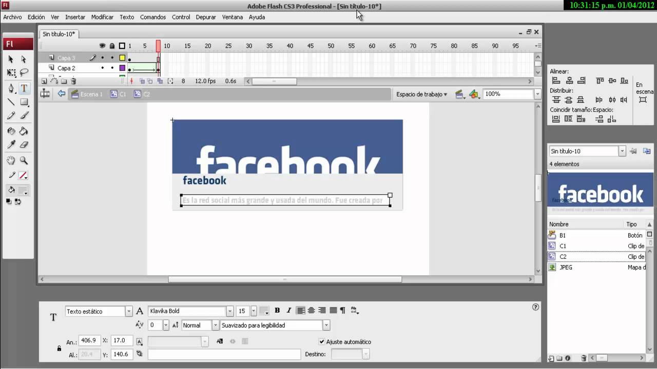
Task: Select the Pencil tool
Action: pos(11,116)
